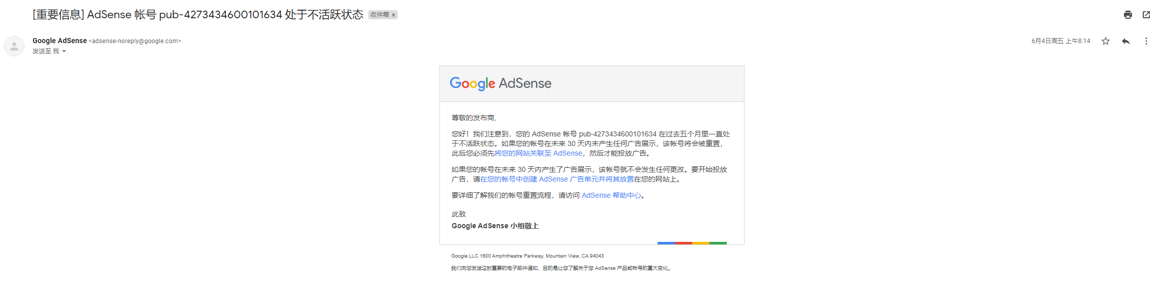Click the Google LLC address footer text
The height and width of the screenshot is (286, 1157).
(x=527, y=256)
